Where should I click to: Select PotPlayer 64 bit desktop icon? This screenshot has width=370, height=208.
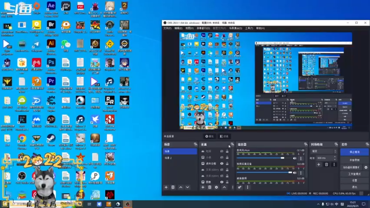coord(37,28)
